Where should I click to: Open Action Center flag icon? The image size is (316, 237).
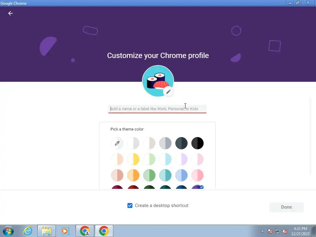270,231
